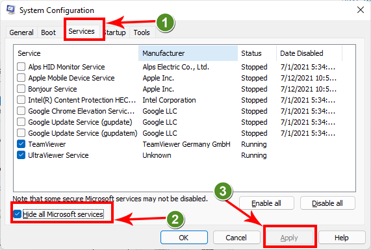The image size is (371, 250).
Task: Click the Enable all button
Action: coord(266,203)
